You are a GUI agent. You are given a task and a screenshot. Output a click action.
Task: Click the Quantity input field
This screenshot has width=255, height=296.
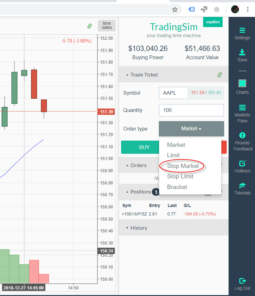point(191,110)
